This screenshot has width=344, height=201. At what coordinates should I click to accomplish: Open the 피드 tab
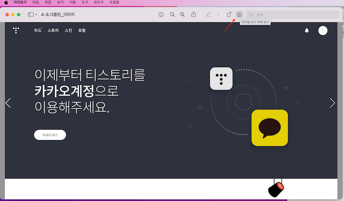pos(38,30)
